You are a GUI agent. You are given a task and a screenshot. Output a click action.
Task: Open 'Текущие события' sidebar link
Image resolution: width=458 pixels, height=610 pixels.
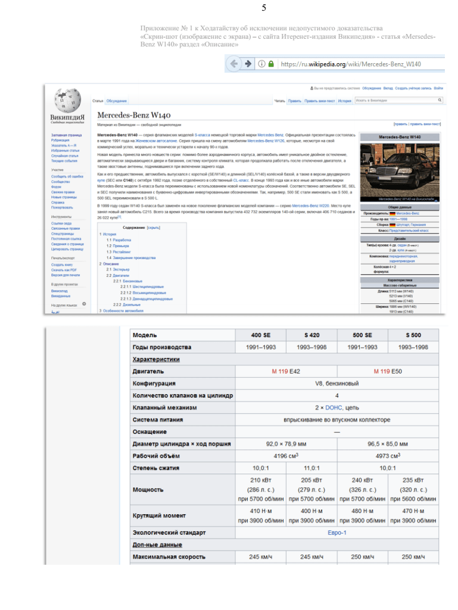[64, 161]
